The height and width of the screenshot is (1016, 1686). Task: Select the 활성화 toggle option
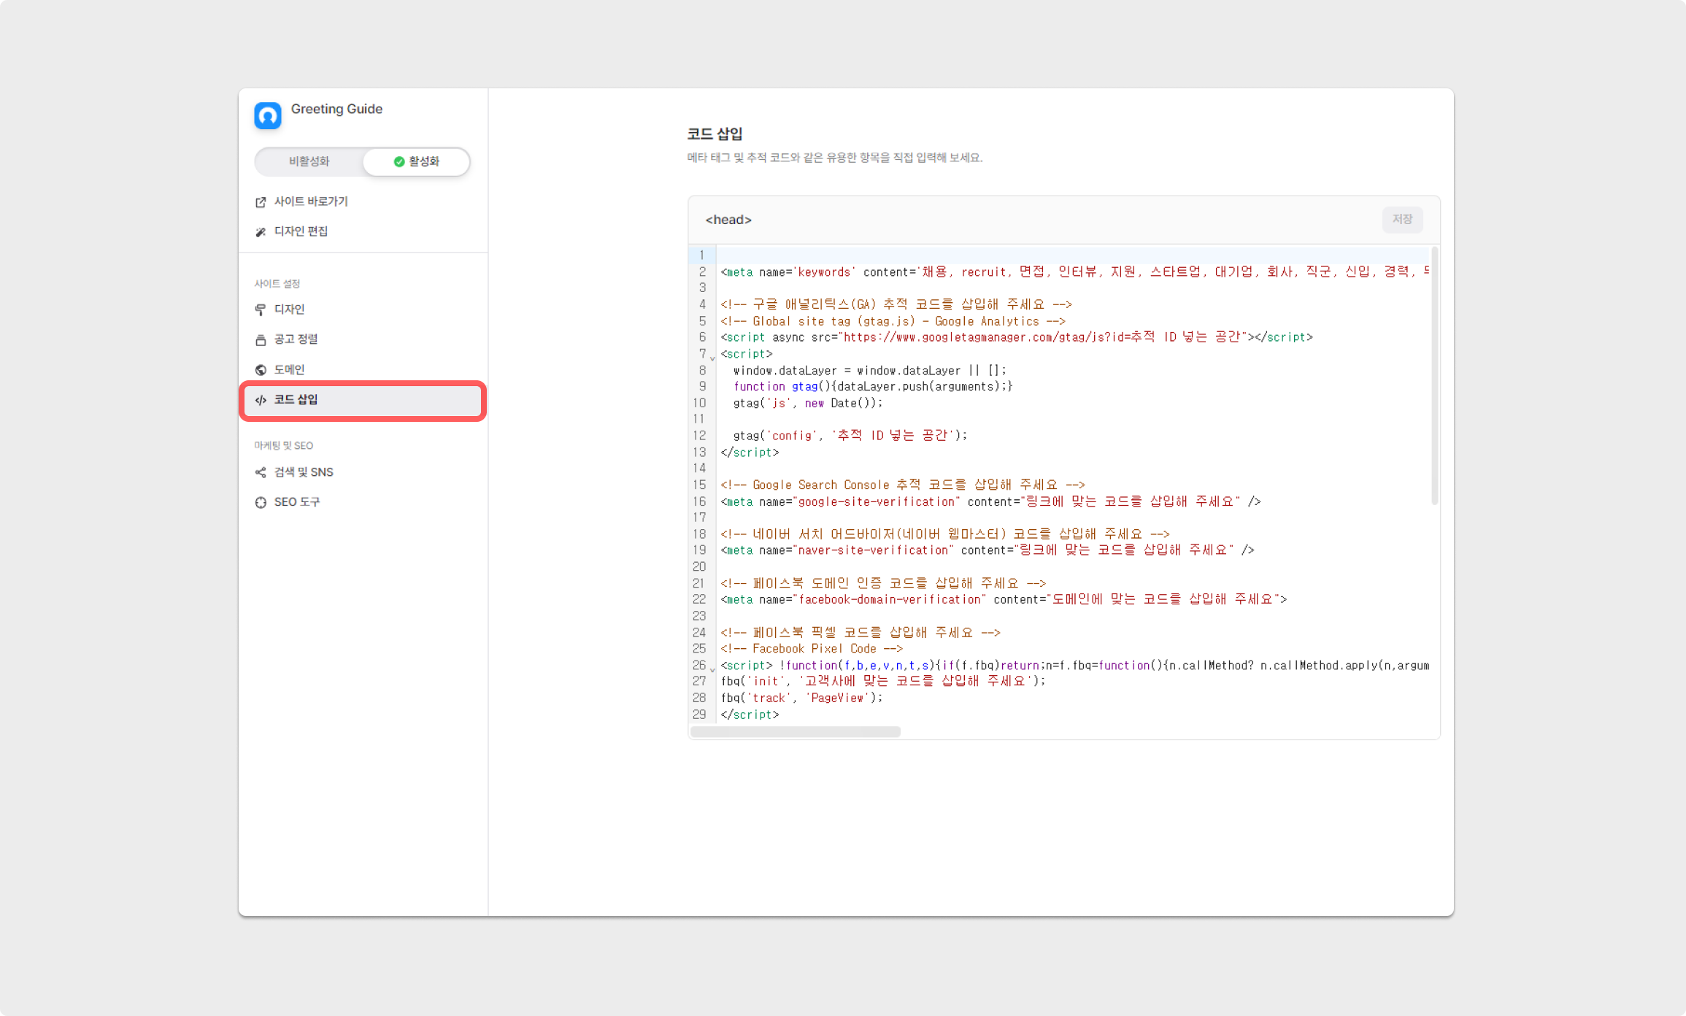(x=416, y=161)
